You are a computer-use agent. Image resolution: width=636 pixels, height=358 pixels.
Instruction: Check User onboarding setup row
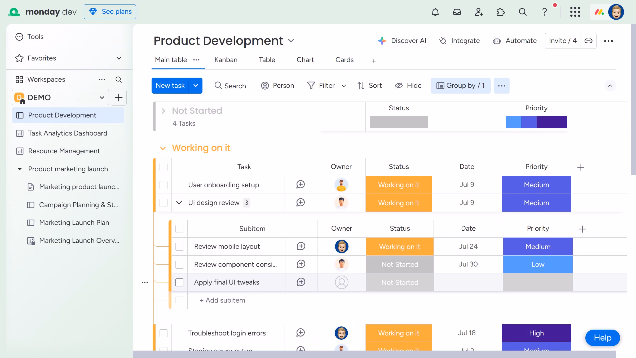164,185
